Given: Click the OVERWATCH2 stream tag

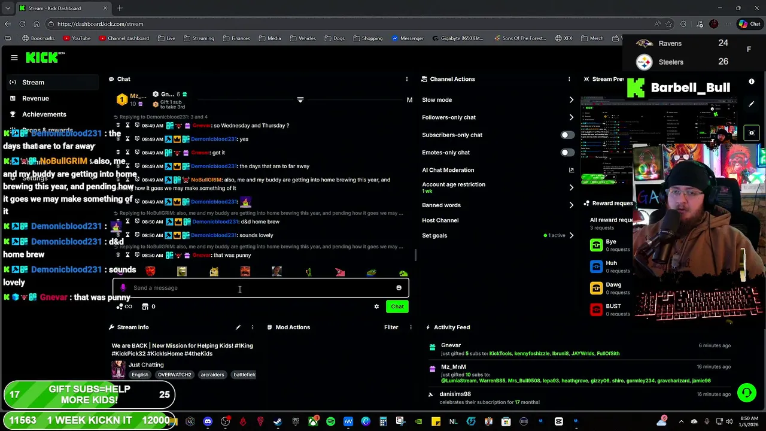Looking at the screenshot, I should click(x=174, y=375).
